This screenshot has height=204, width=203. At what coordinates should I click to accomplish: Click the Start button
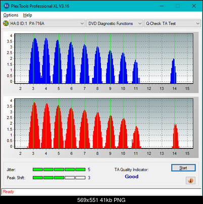point(183,168)
